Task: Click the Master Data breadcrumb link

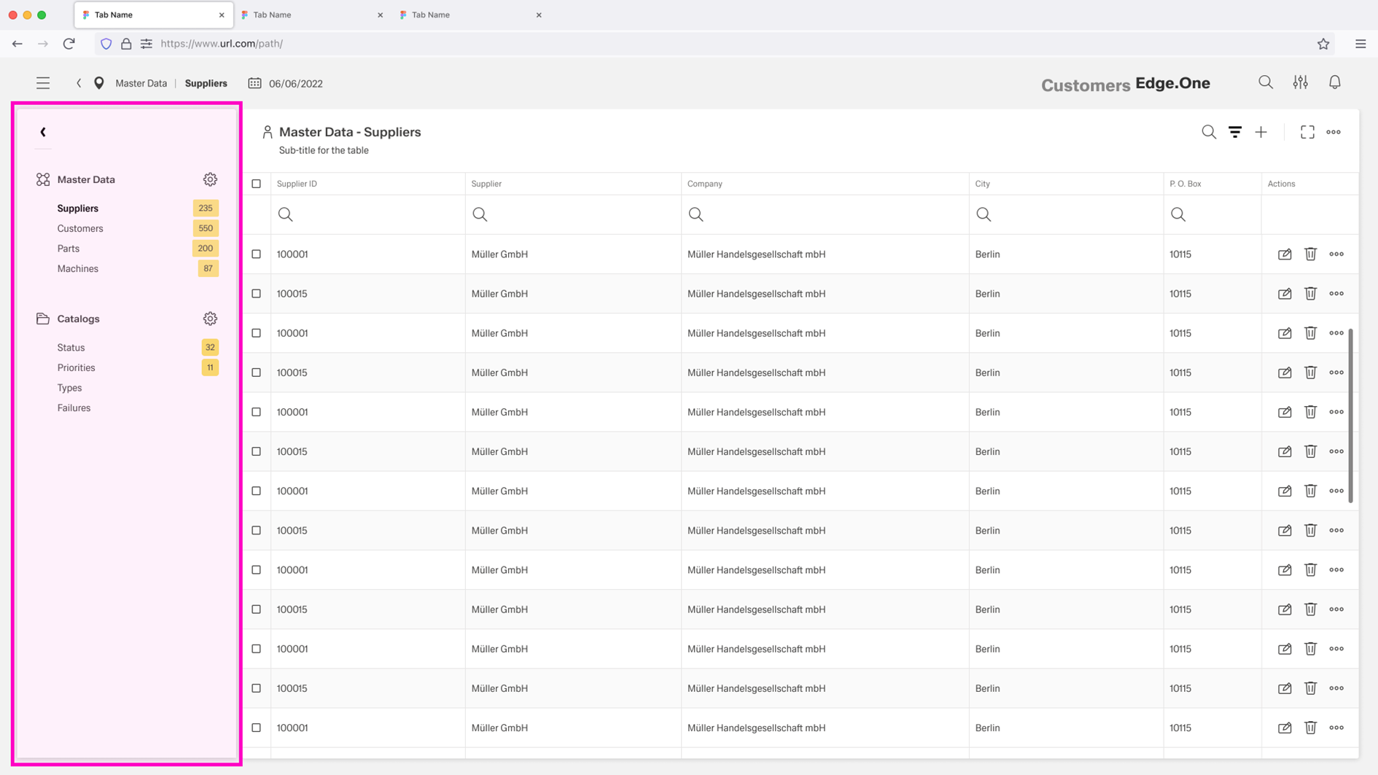Action: click(141, 83)
